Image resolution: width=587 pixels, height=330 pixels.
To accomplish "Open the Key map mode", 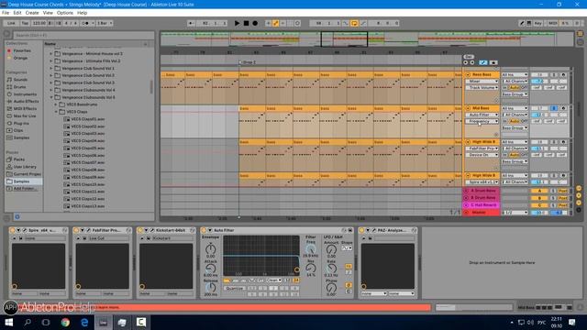I will tap(538, 23).
